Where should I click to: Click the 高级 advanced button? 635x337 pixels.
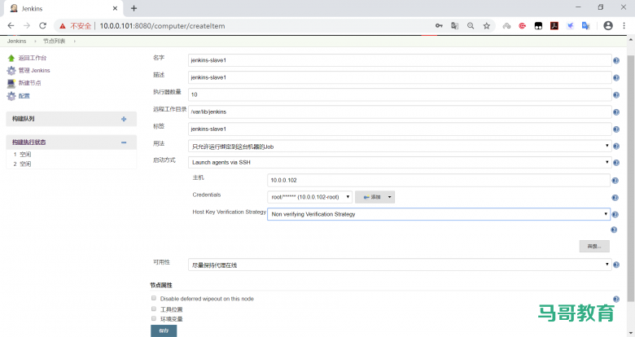(x=594, y=247)
